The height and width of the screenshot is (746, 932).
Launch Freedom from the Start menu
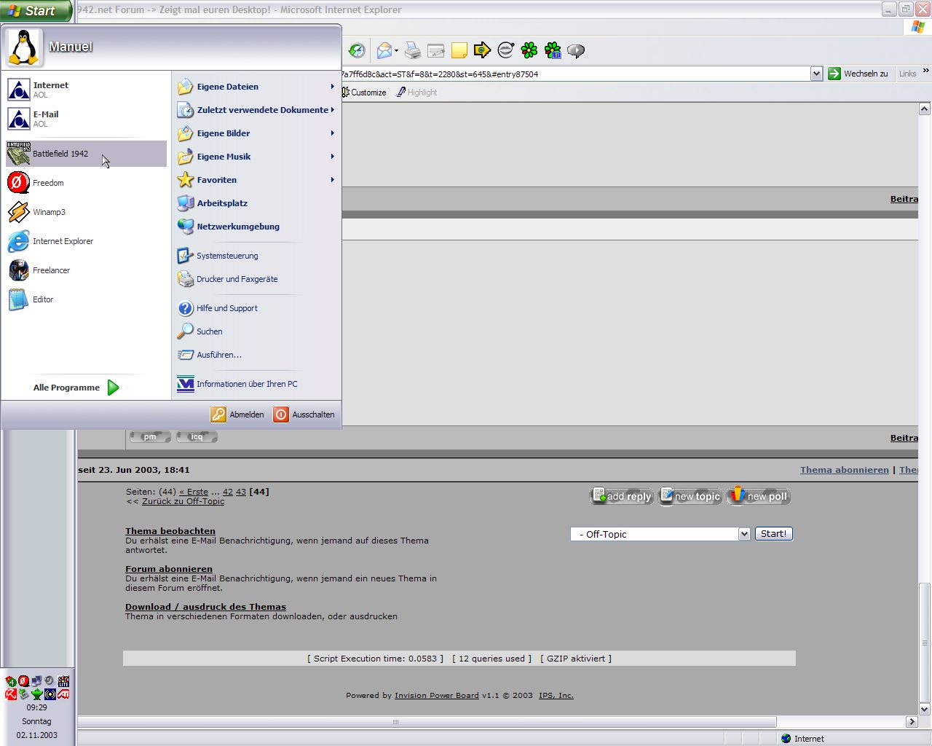pyautogui.click(x=86, y=183)
